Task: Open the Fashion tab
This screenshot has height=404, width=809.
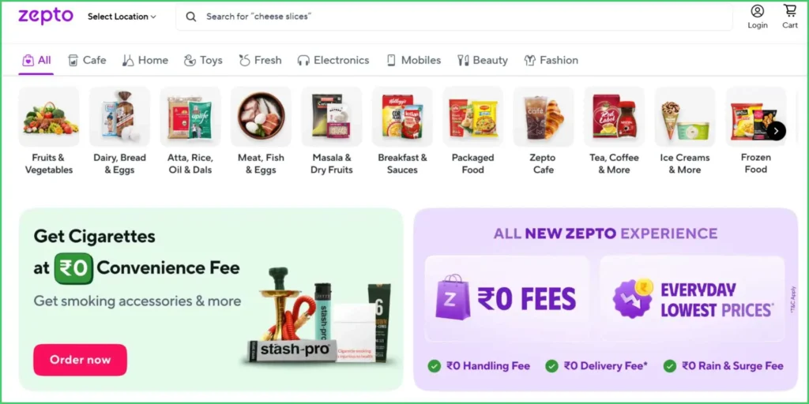Action: pyautogui.click(x=551, y=60)
